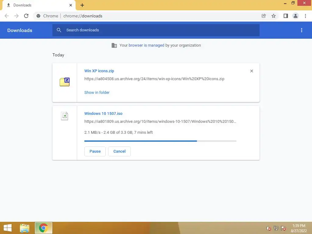Reload the downloads page

[26, 16]
